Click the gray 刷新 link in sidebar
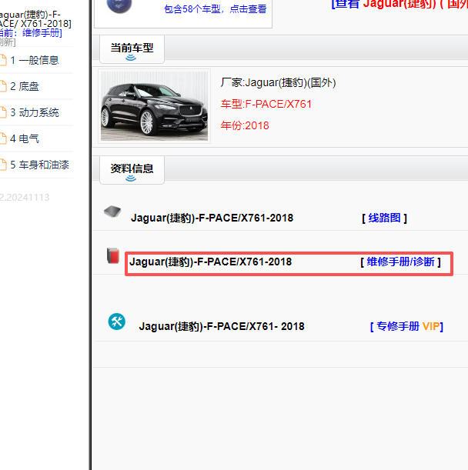 coord(8,42)
